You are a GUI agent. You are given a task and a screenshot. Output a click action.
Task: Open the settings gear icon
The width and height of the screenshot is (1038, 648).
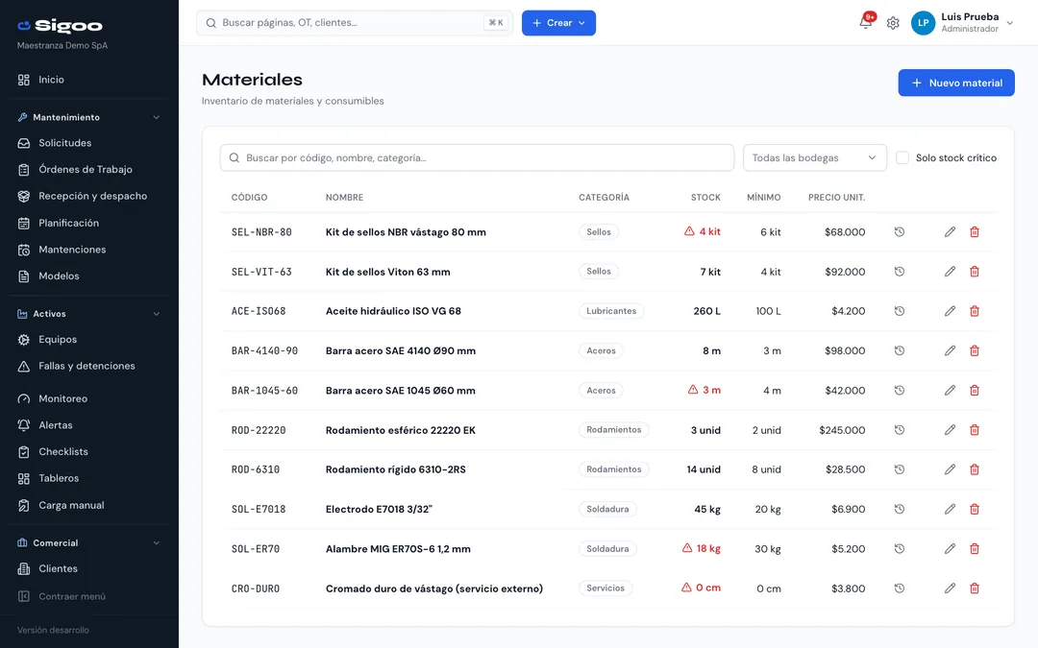[x=893, y=23]
